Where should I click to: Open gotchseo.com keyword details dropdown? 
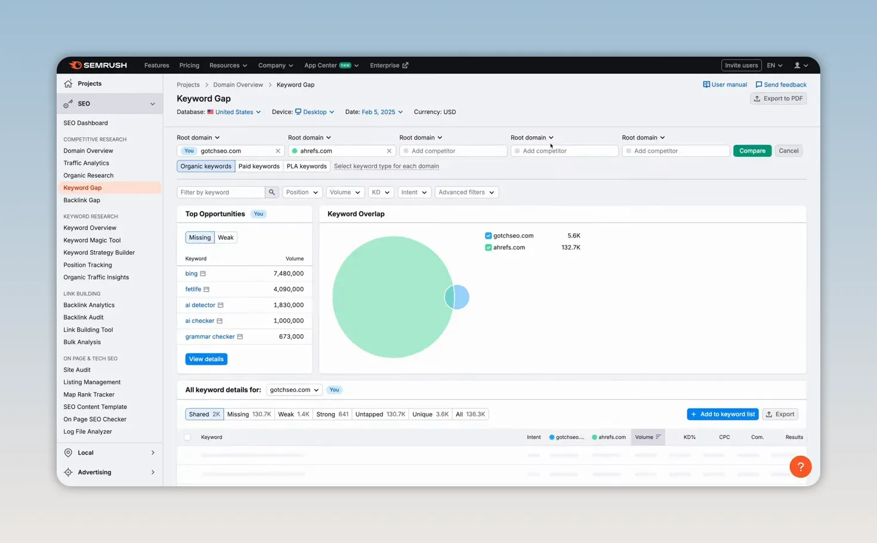[294, 390]
